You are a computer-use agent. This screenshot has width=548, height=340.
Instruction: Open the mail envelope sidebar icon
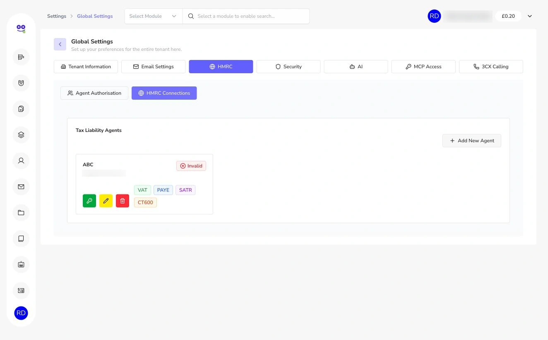(x=21, y=187)
